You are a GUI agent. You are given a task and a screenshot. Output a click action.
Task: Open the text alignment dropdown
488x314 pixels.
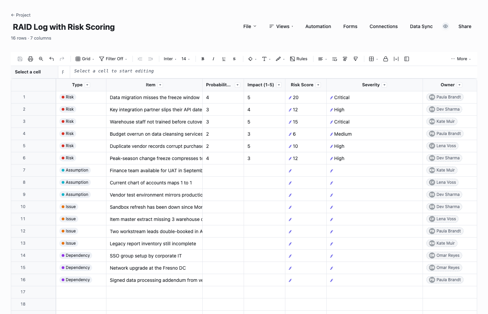click(322, 59)
